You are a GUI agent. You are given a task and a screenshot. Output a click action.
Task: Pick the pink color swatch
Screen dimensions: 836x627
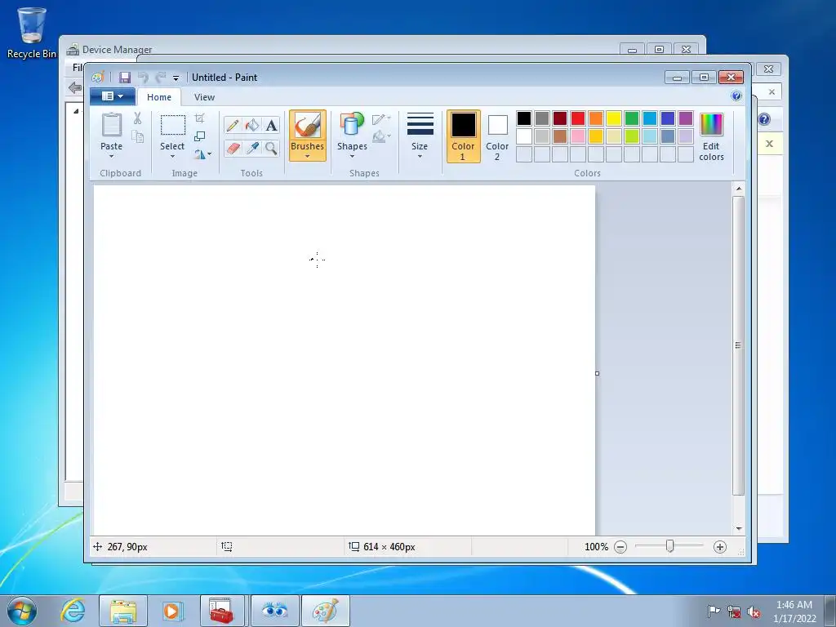tap(578, 136)
